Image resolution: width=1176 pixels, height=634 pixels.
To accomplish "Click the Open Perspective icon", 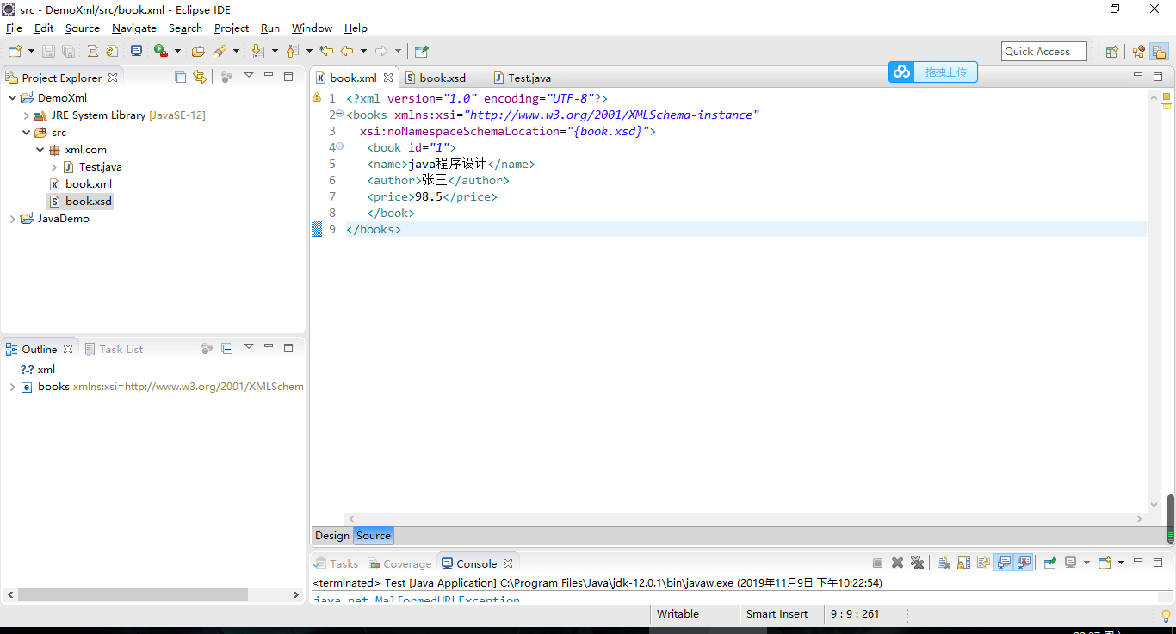I will click(x=1112, y=52).
